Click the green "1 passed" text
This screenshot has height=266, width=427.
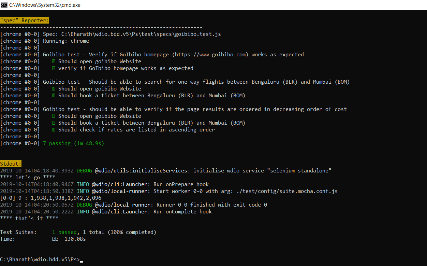click(x=64, y=232)
